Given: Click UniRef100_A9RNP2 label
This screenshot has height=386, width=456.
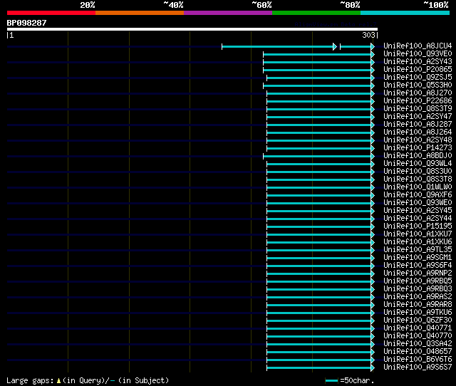Looking at the screenshot, I should (418, 273).
